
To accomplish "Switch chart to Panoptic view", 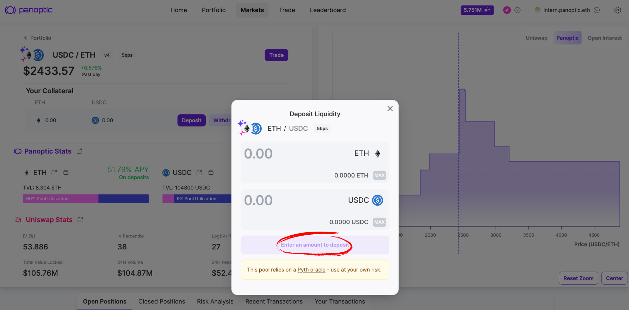I will 567,38.
